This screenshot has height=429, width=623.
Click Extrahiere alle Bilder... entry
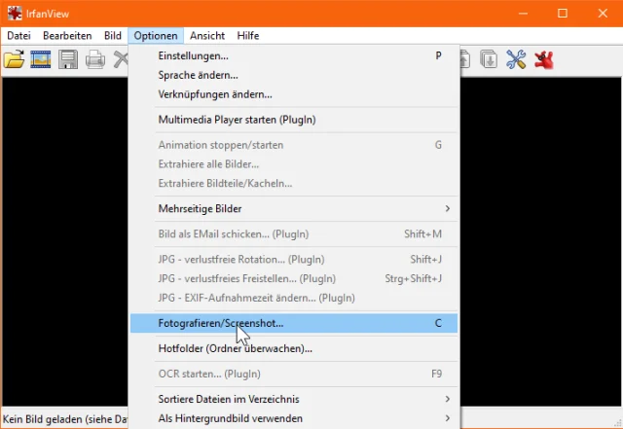[x=294, y=164]
